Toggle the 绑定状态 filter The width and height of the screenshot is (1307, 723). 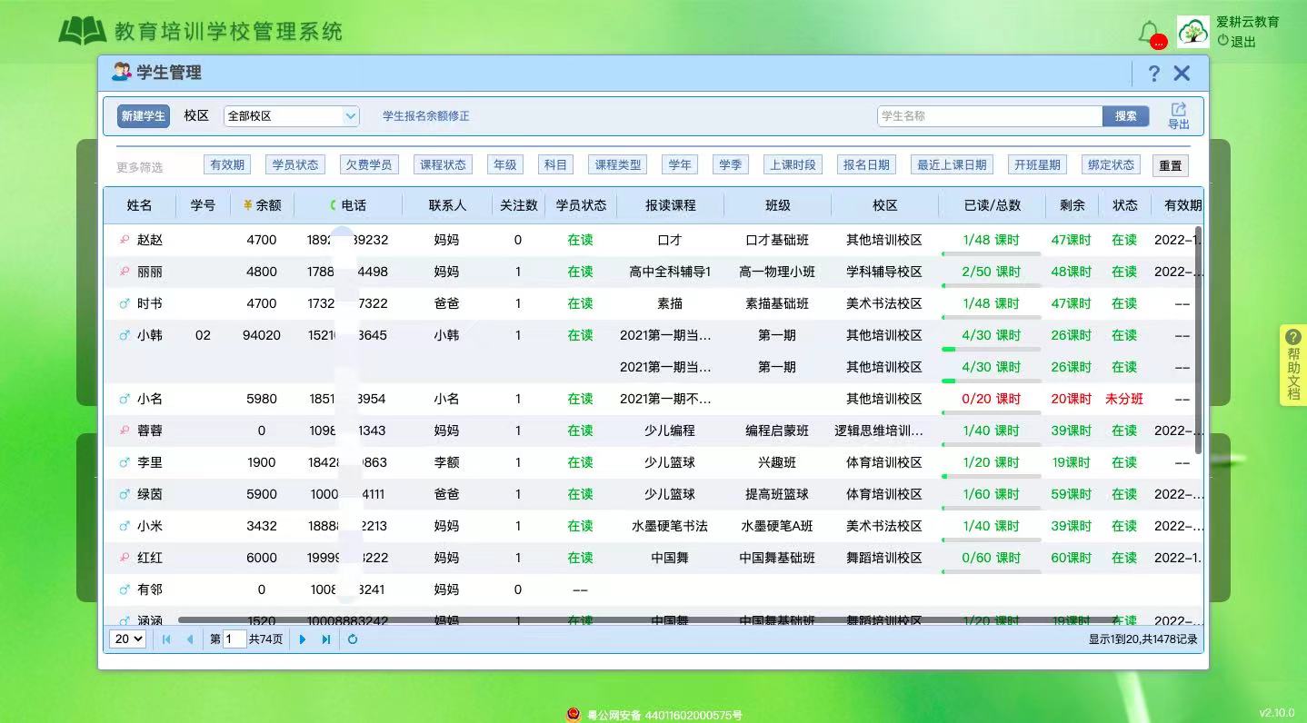click(1110, 164)
